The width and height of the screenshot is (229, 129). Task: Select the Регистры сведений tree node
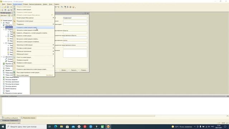[x=11, y=80]
